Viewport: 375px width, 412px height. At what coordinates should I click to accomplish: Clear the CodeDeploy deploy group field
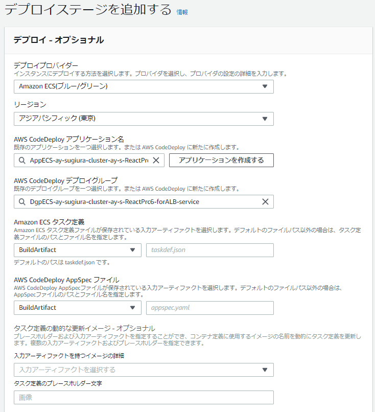pos(265,202)
